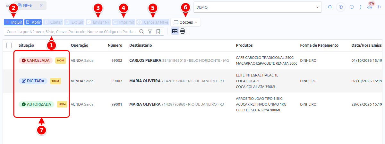Click the AUTORIZADA status badge
The height and width of the screenshot is (144, 385).
[x=36, y=104]
